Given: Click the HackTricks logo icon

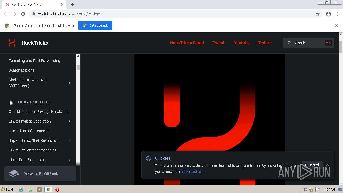Looking at the screenshot, I should 12,43.
